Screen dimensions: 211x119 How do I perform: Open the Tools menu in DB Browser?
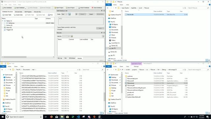click(15, 5)
